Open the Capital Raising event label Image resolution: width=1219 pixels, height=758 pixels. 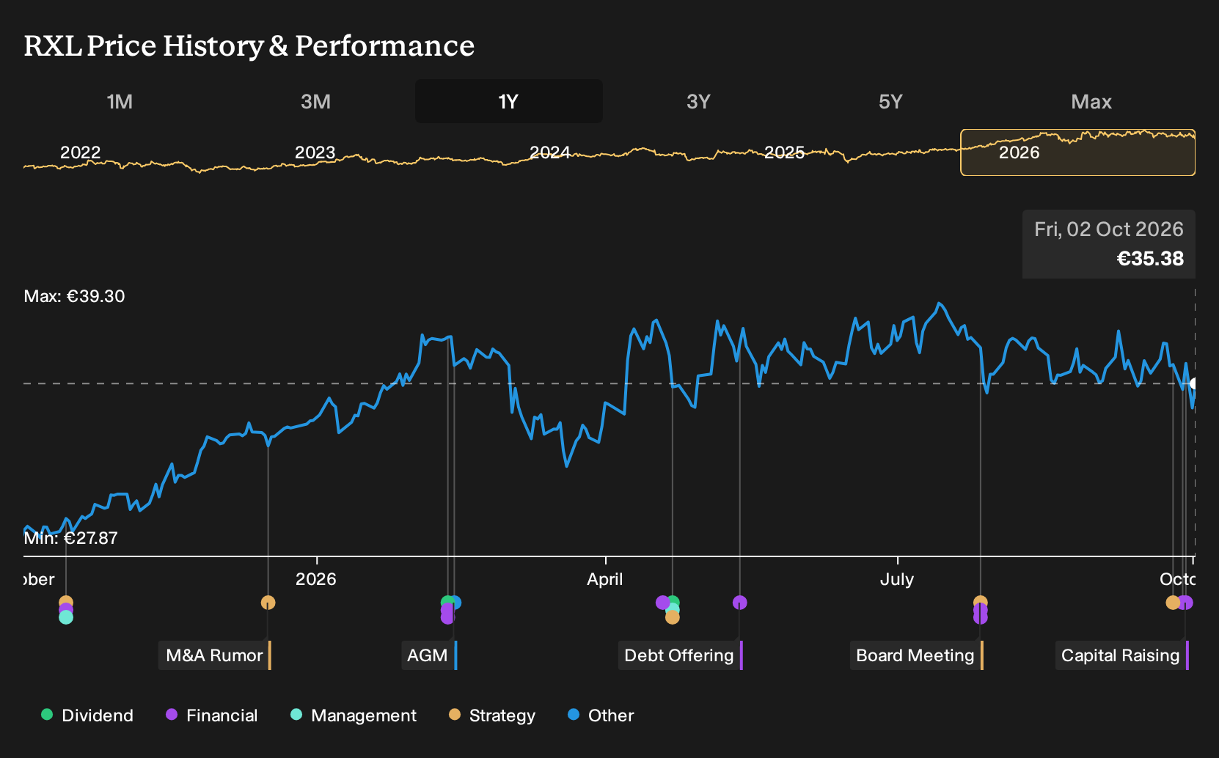pyautogui.click(x=1122, y=655)
